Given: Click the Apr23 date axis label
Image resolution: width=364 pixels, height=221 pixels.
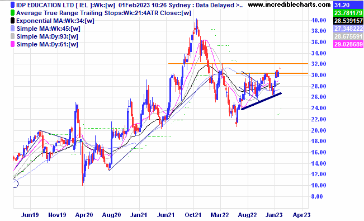Looking at the screenshot, I should click(301, 215).
